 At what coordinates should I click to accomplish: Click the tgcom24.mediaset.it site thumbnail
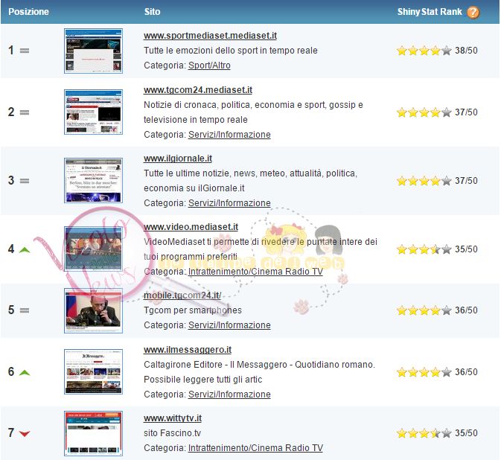[93, 112]
